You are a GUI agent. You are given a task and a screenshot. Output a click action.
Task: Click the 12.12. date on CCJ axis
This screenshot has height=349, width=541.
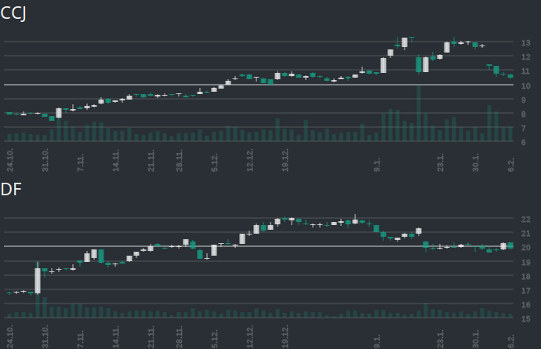(x=249, y=161)
